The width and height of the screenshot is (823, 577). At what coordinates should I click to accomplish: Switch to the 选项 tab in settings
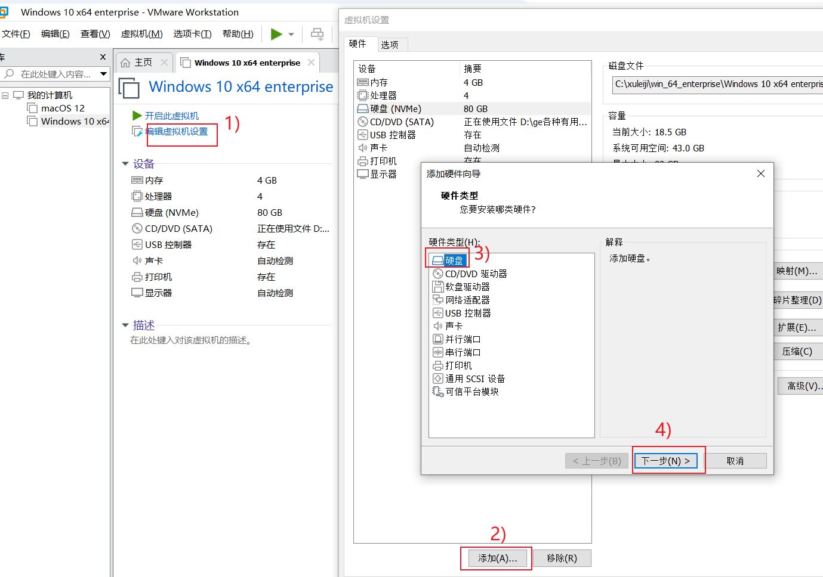pos(390,45)
